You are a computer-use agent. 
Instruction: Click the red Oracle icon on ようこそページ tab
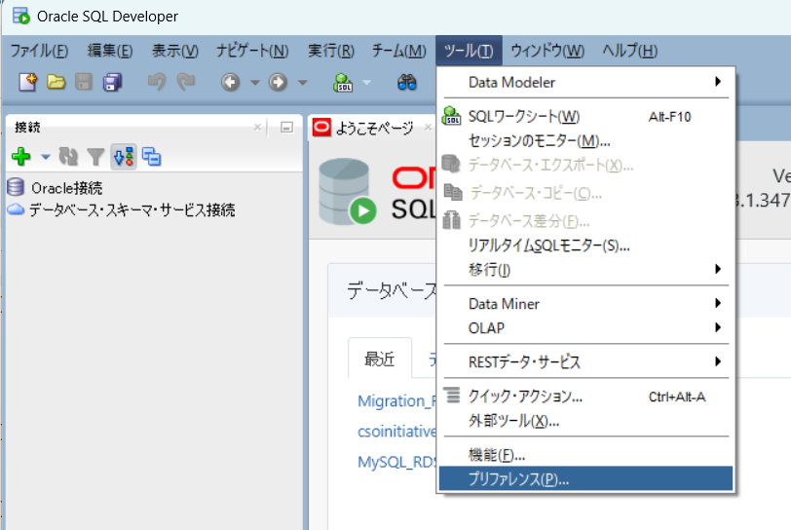[x=321, y=128]
